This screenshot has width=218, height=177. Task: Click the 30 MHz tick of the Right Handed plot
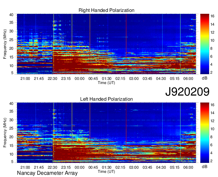(x=11, y=31)
